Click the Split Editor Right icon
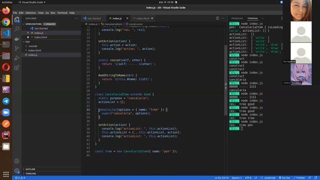This screenshot has width=320, height=180. (217, 18)
